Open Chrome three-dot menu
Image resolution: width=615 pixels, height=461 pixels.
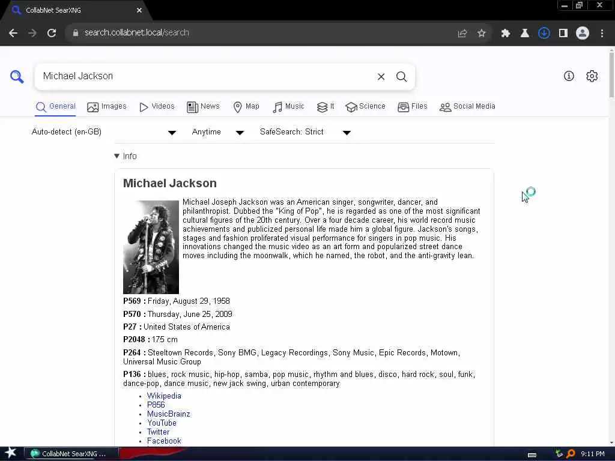[x=602, y=34]
